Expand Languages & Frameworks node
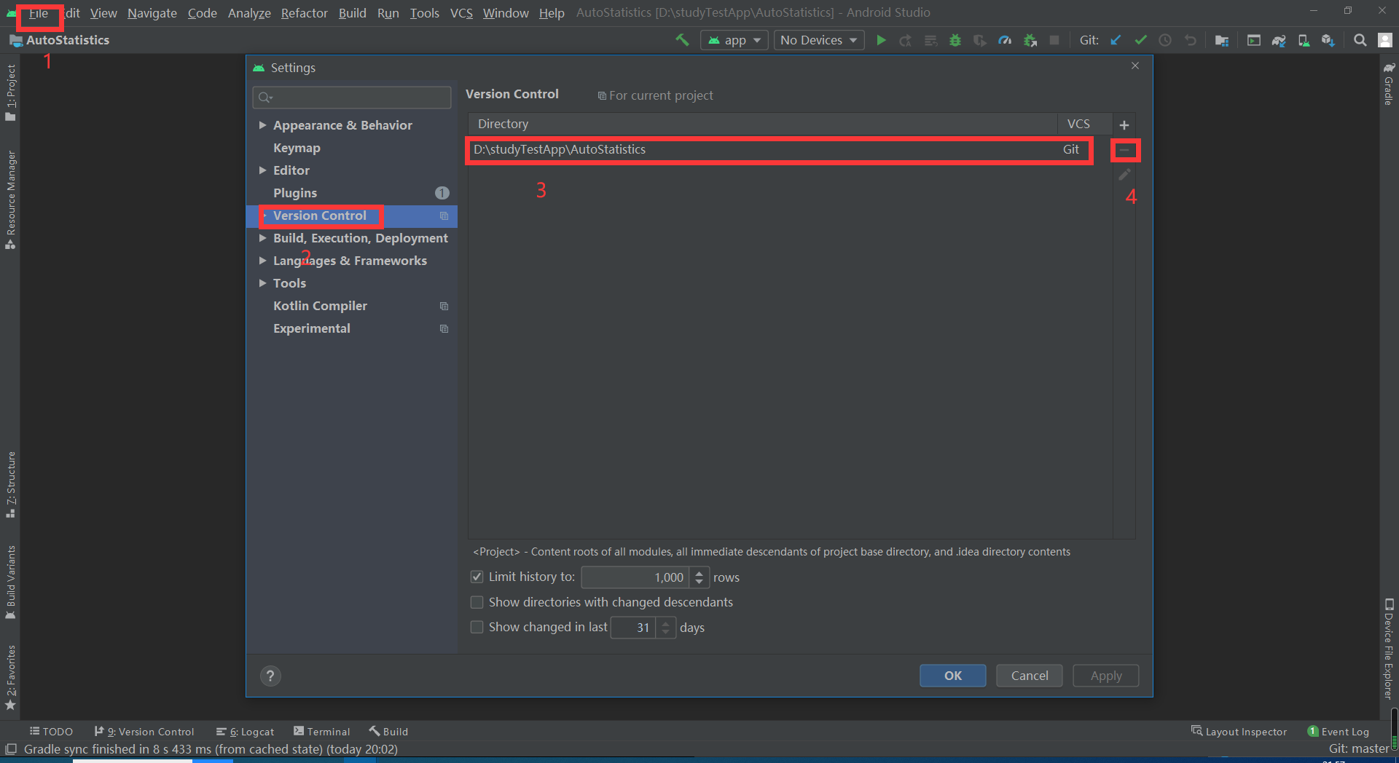The width and height of the screenshot is (1399, 763). [262, 261]
